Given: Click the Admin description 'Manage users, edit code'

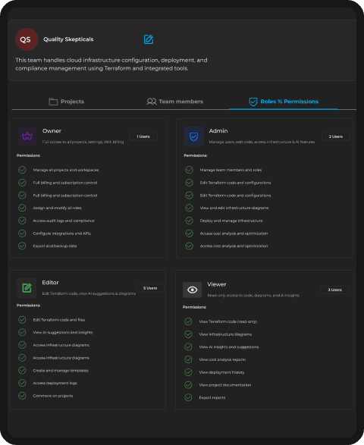Looking at the screenshot, I should 262,142.
